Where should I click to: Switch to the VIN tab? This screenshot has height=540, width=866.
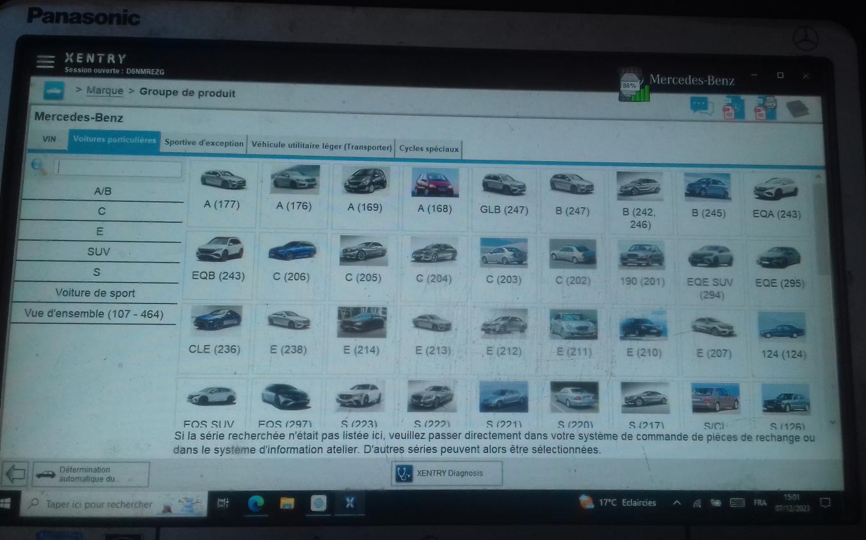(x=49, y=140)
